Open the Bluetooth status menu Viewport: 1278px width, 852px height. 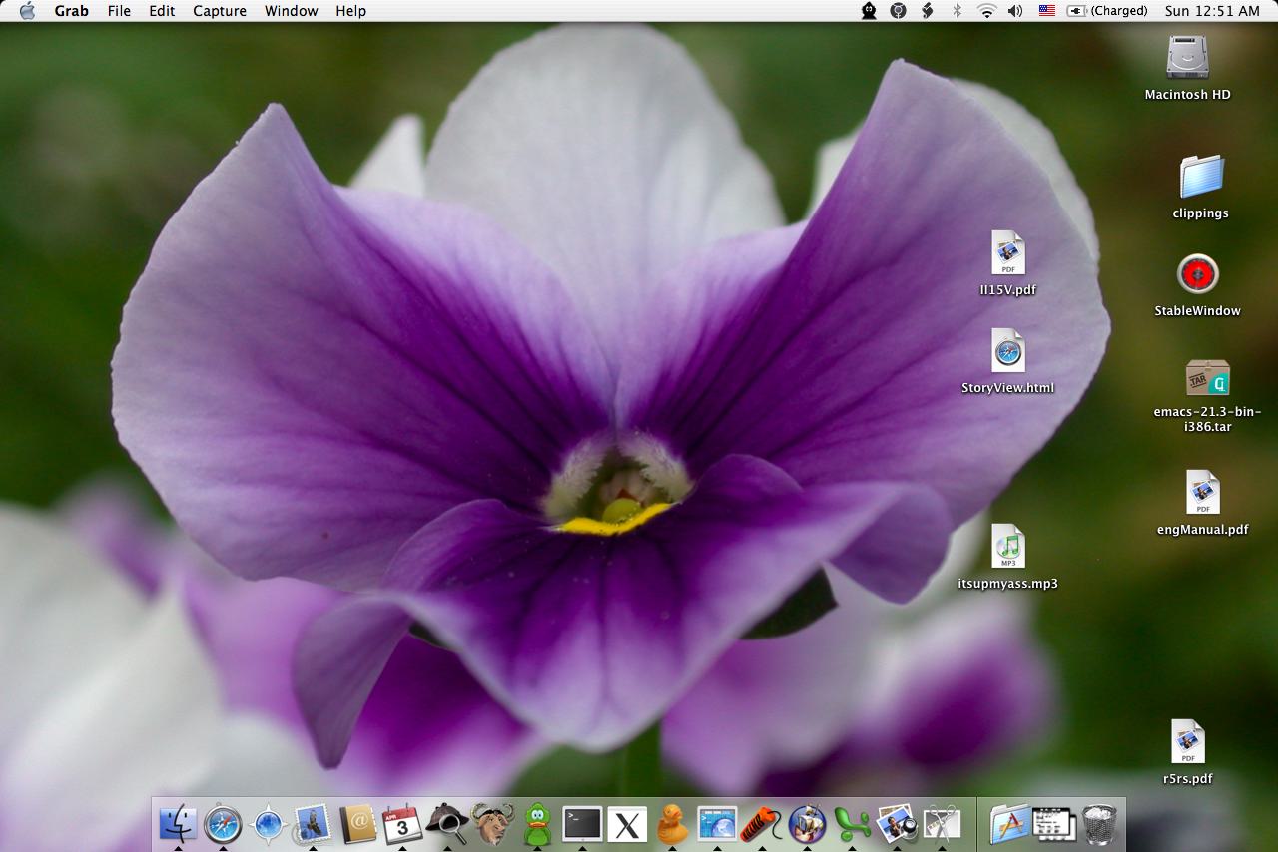click(957, 11)
